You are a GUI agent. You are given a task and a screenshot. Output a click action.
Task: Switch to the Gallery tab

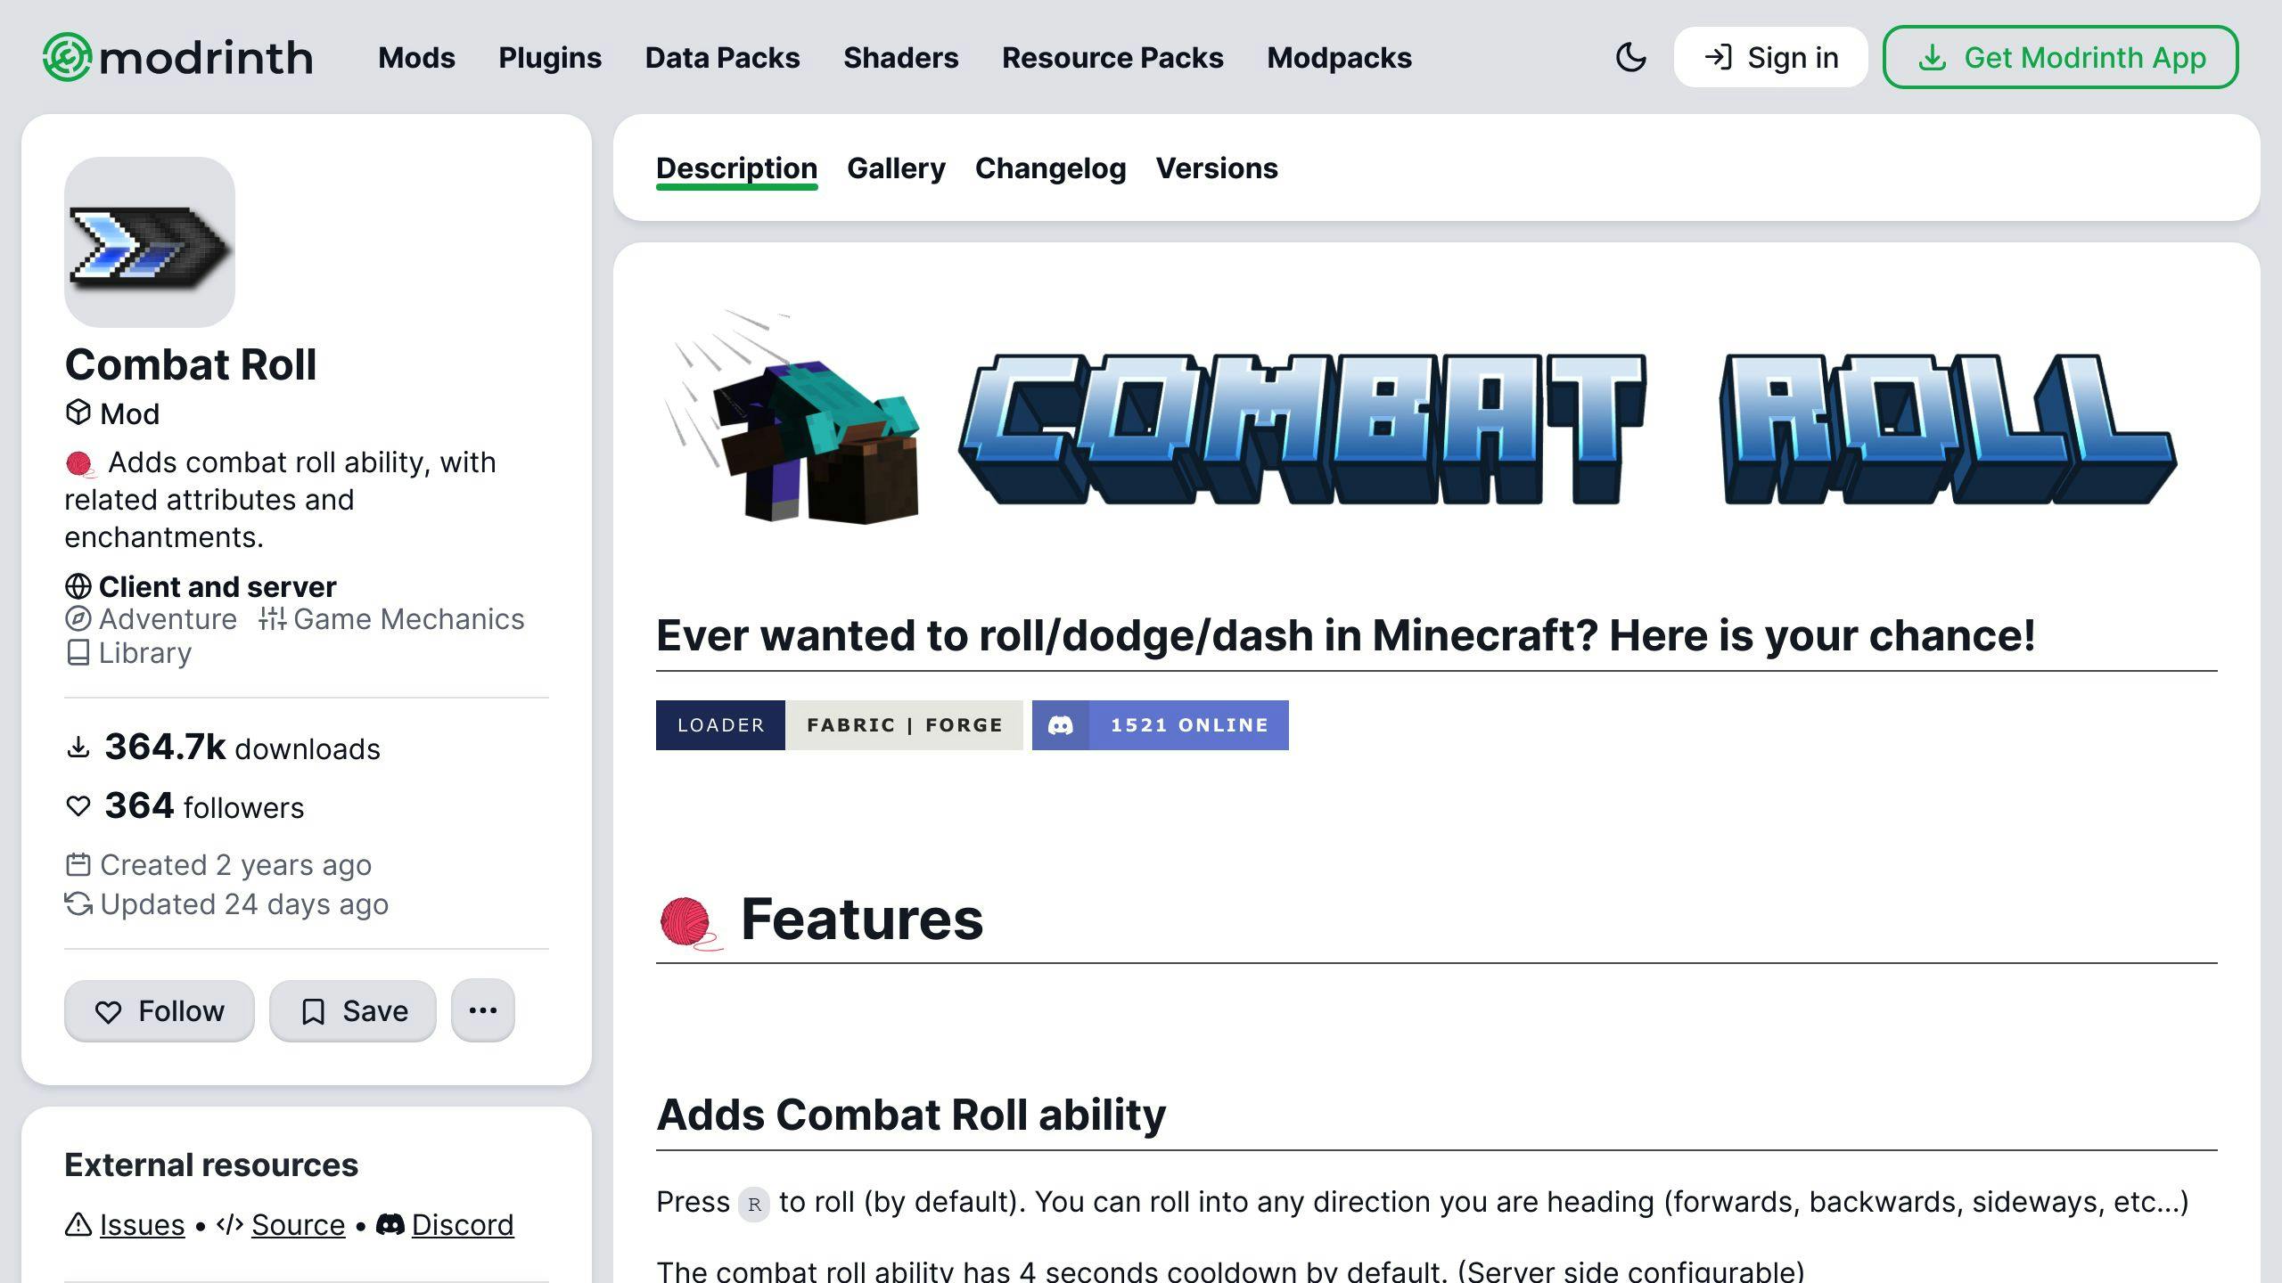[896, 168]
